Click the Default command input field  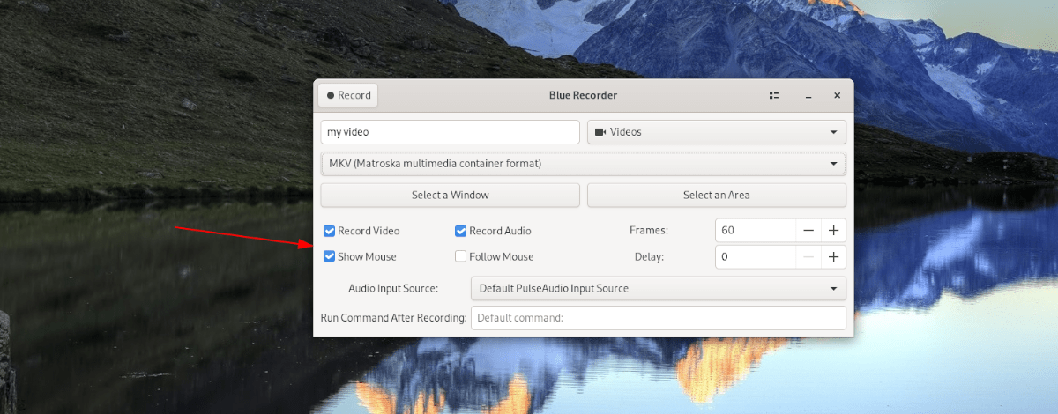(x=659, y=317)
